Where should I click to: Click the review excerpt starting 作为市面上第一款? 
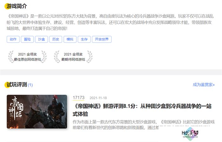coord(144,125)
